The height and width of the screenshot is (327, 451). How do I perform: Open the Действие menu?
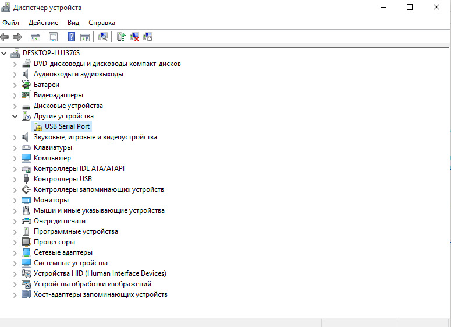coord(43,23)
